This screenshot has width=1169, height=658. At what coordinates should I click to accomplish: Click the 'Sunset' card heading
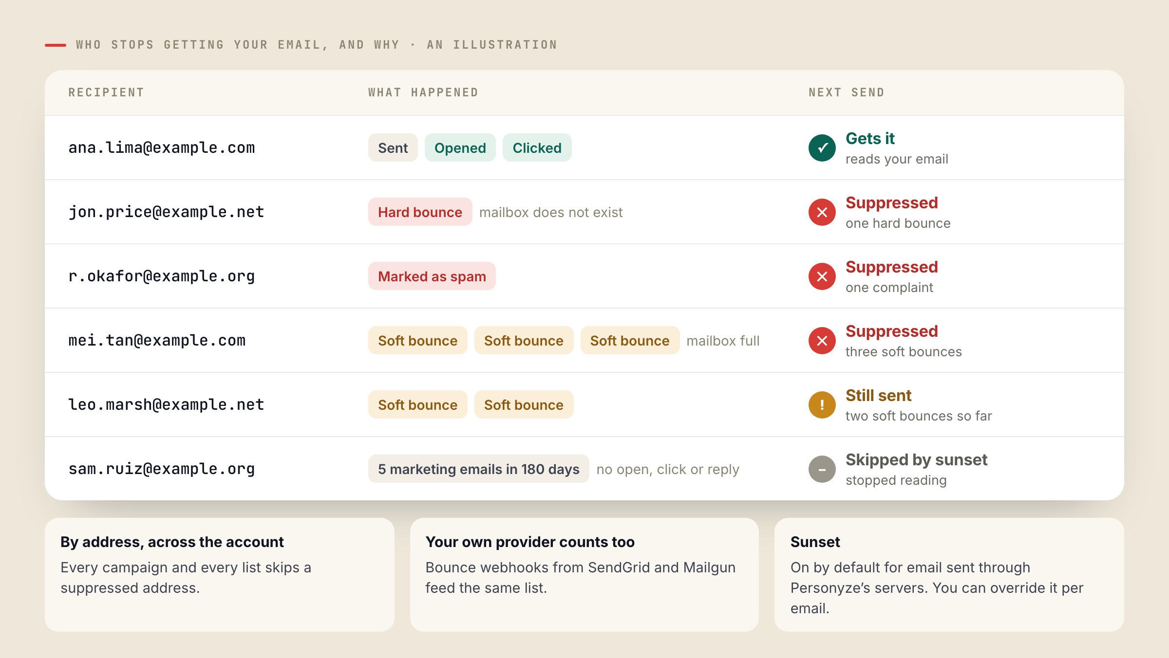pos(815,542)
